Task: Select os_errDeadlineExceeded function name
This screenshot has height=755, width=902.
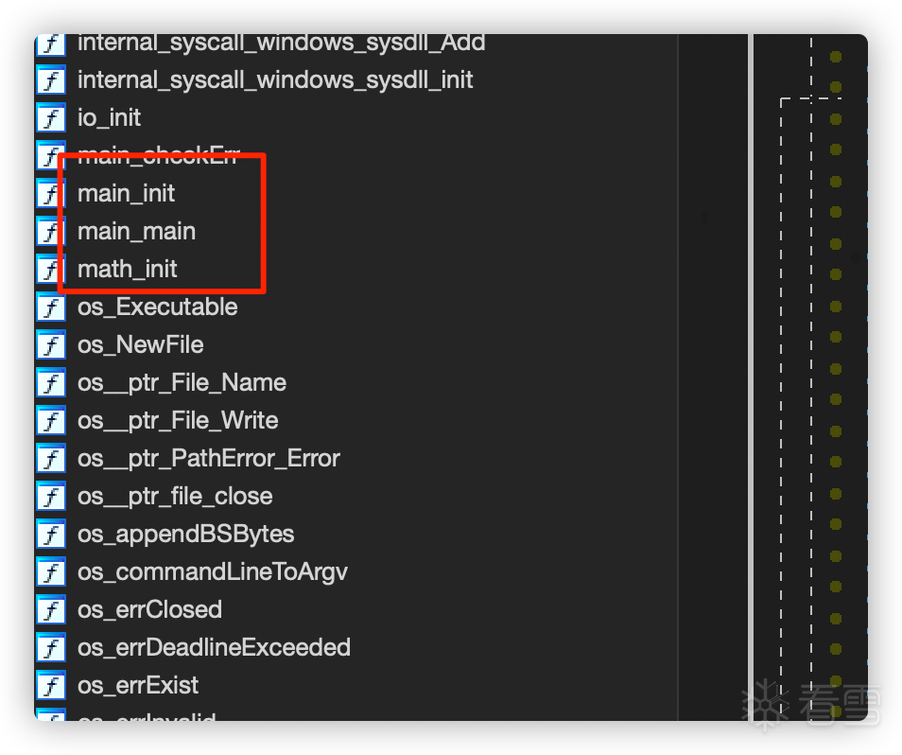Action: pos(214,648)
